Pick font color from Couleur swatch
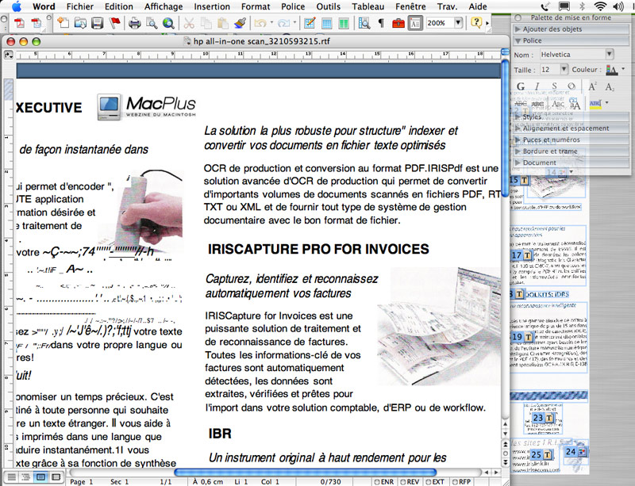The height and width of the screenshot is (486, 635). point(611,70)
